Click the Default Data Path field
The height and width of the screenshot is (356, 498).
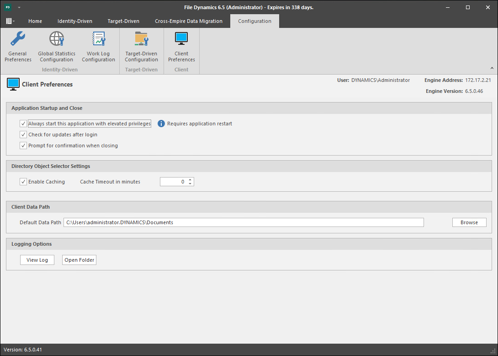244,222
